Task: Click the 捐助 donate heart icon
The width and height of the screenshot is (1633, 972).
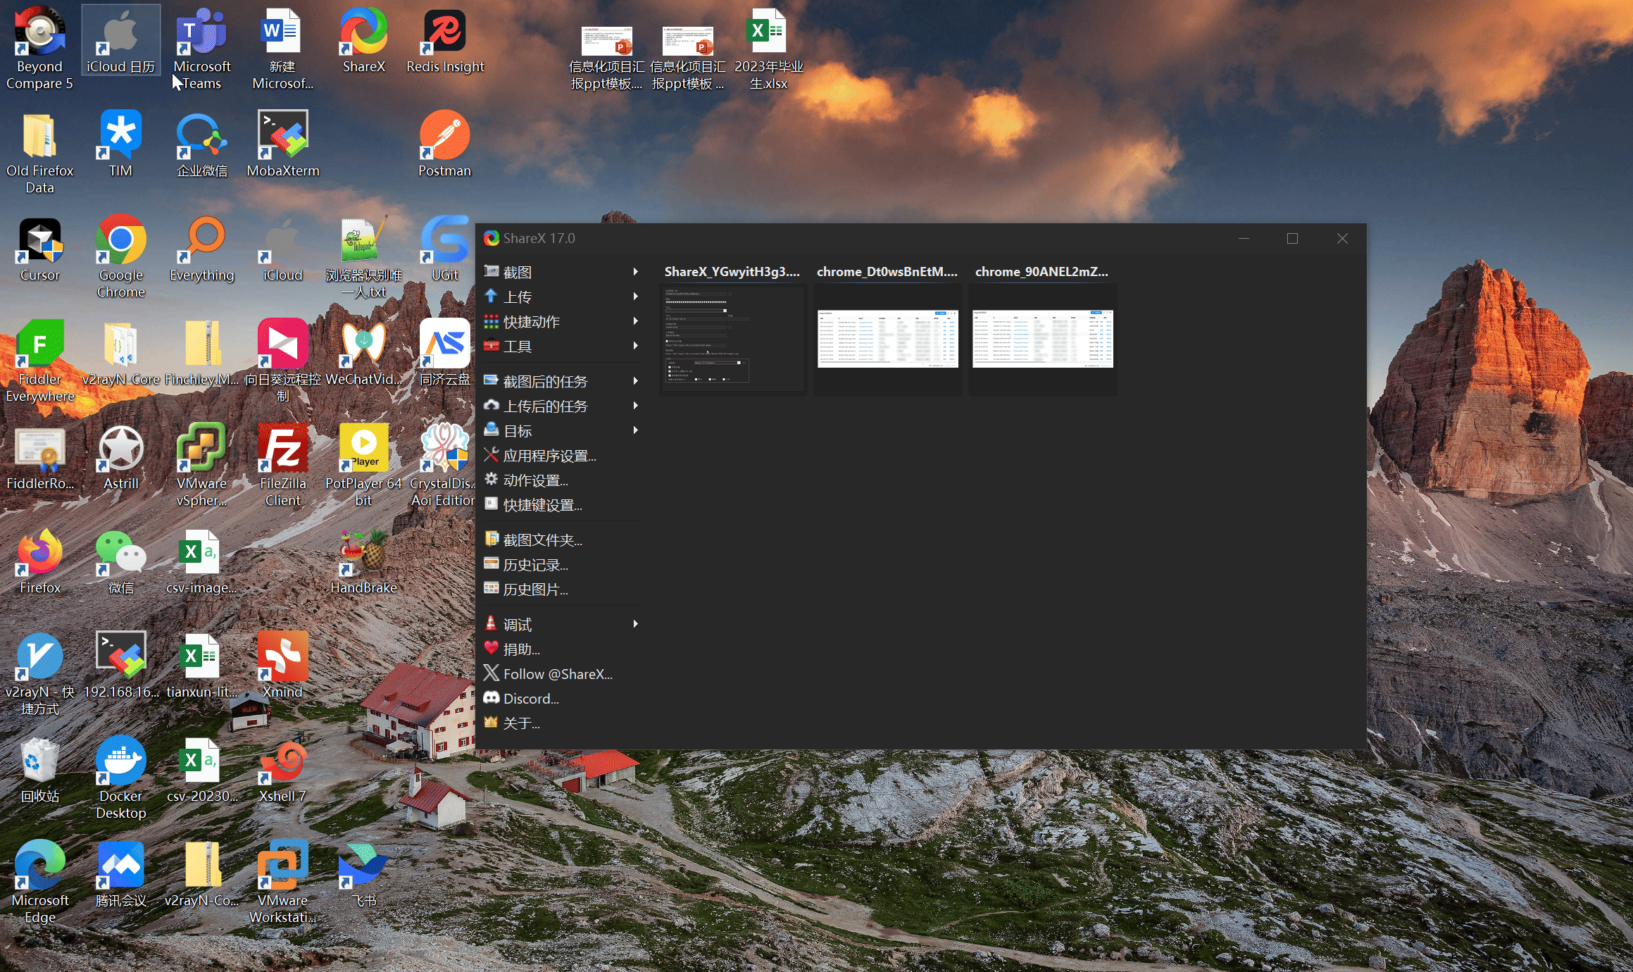Action: [x=492, y=648]
